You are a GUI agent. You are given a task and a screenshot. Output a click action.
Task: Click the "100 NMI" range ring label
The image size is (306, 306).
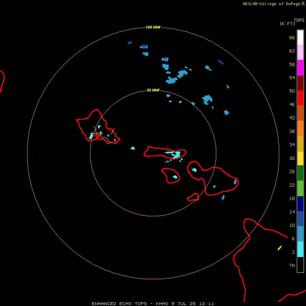tap(153, 27)
